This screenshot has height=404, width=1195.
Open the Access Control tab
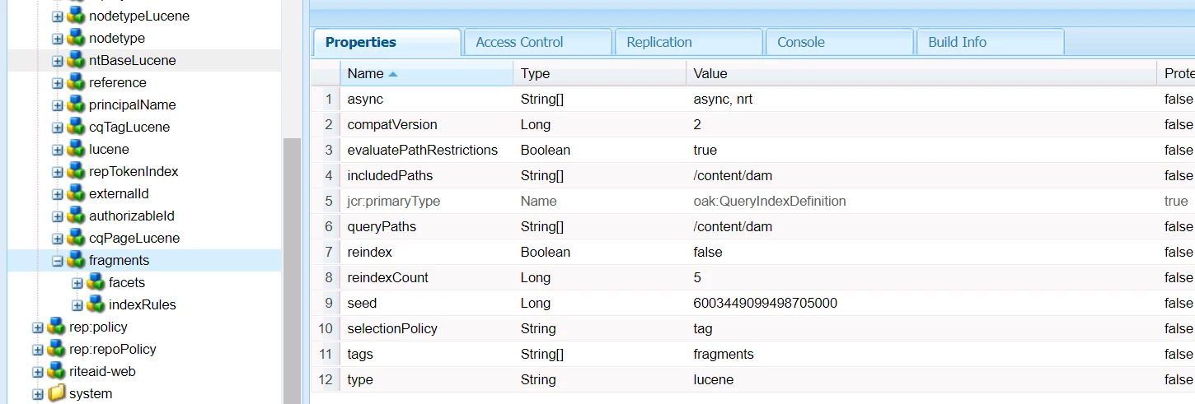[x=537, y=42]
